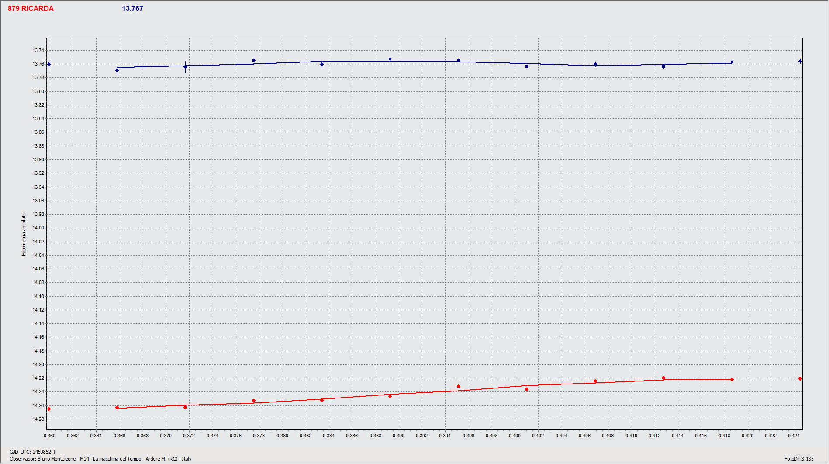The width and height of the screenshot is (829, 464).
Task: Select the 0.390 x-axis label
Action: tap(398, 436)
